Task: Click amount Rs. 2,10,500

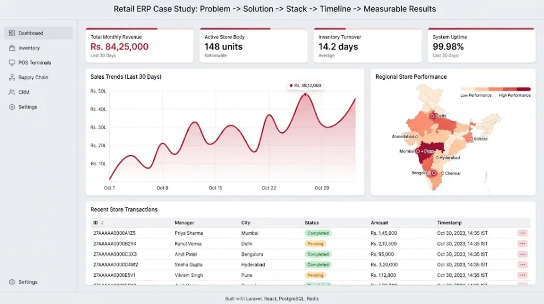Action: 384,243
